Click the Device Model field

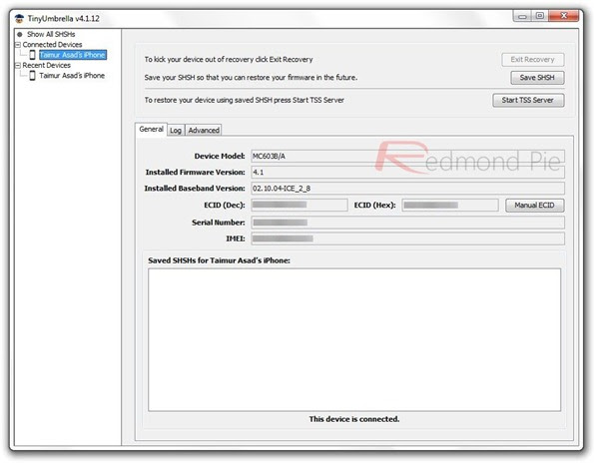407,157
